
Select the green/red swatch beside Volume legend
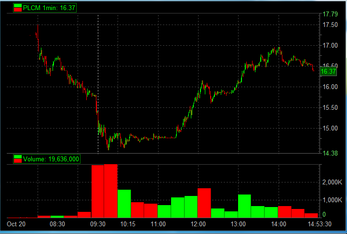click(x=18, y=159)
